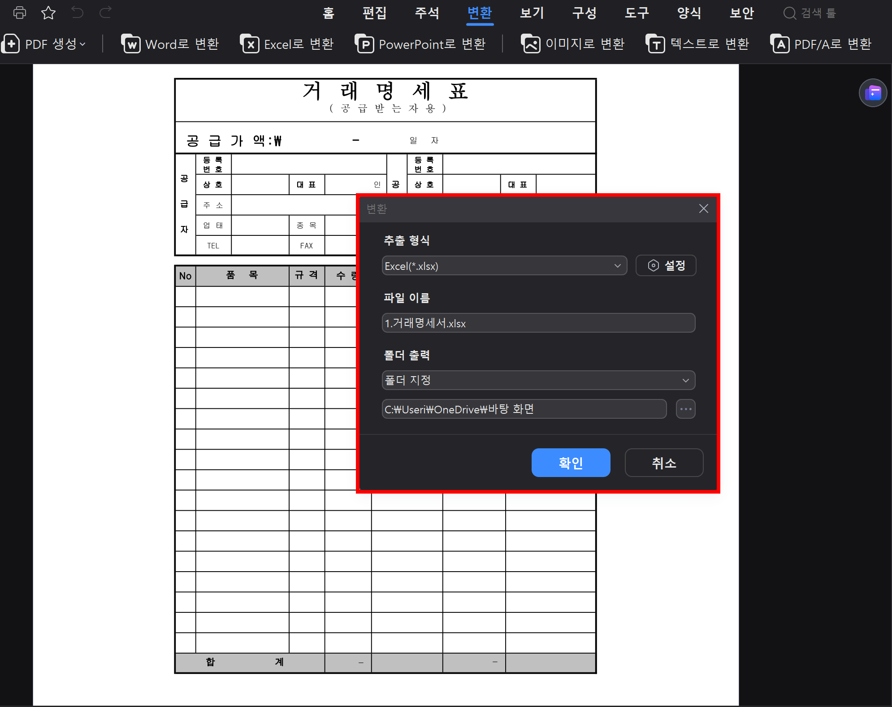Click the output folder path field

pos(524,409)
